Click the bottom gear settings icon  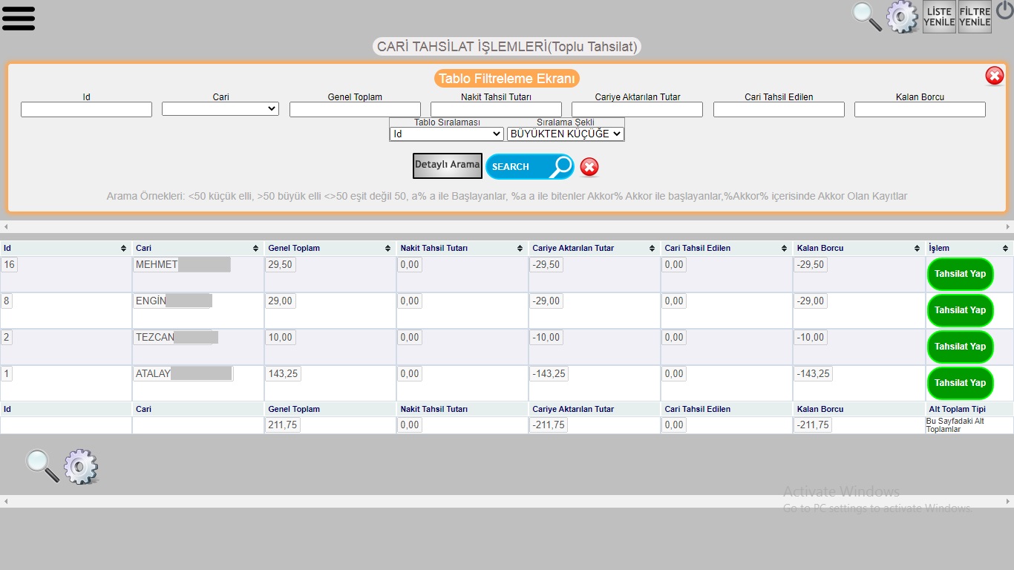[81, 467]
